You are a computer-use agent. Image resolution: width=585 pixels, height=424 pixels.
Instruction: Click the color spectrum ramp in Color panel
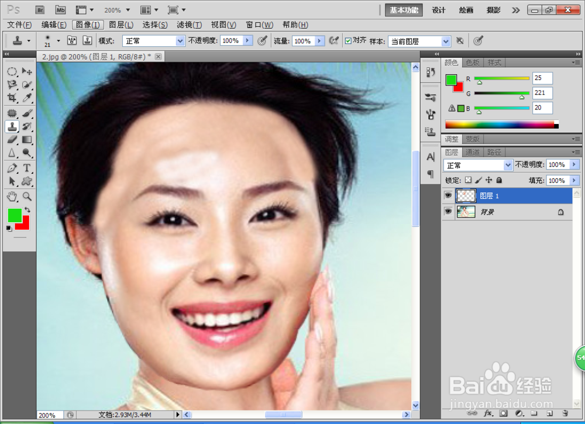(501, 125)
